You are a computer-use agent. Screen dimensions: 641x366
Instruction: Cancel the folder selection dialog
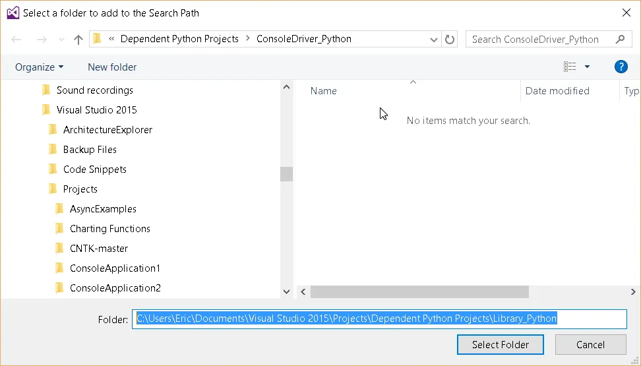[590, 344]
